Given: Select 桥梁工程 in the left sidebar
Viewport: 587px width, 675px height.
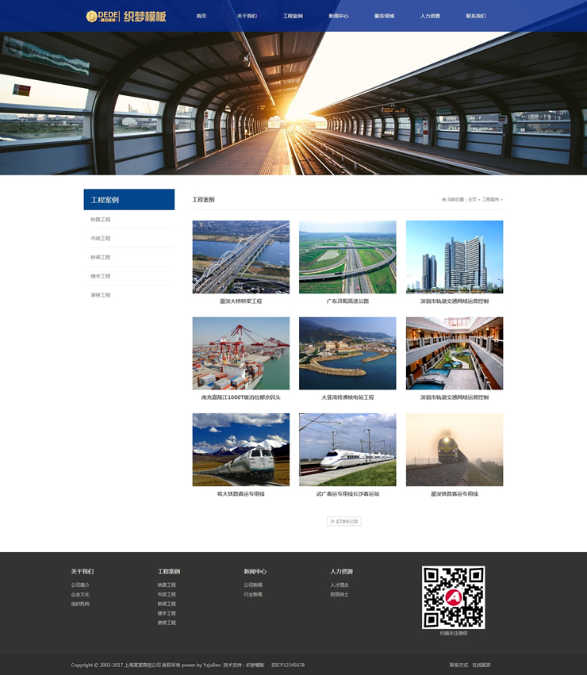Looking at the screenshot, I should [x=101, y=257].
